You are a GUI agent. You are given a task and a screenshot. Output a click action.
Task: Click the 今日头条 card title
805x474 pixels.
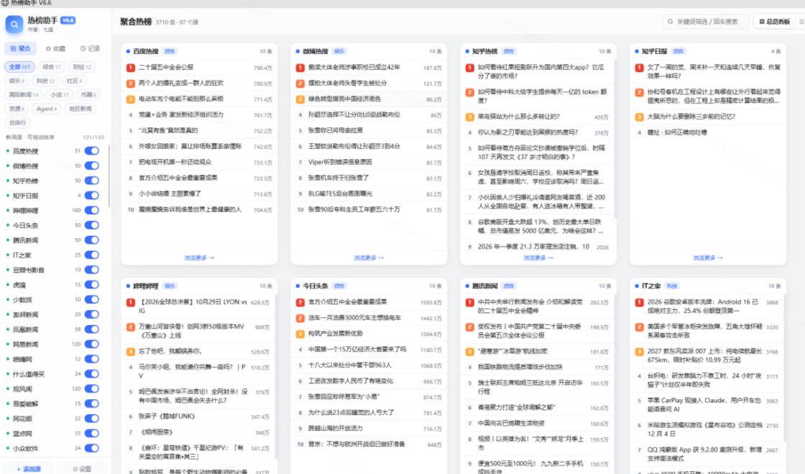[x=316, y=286]
